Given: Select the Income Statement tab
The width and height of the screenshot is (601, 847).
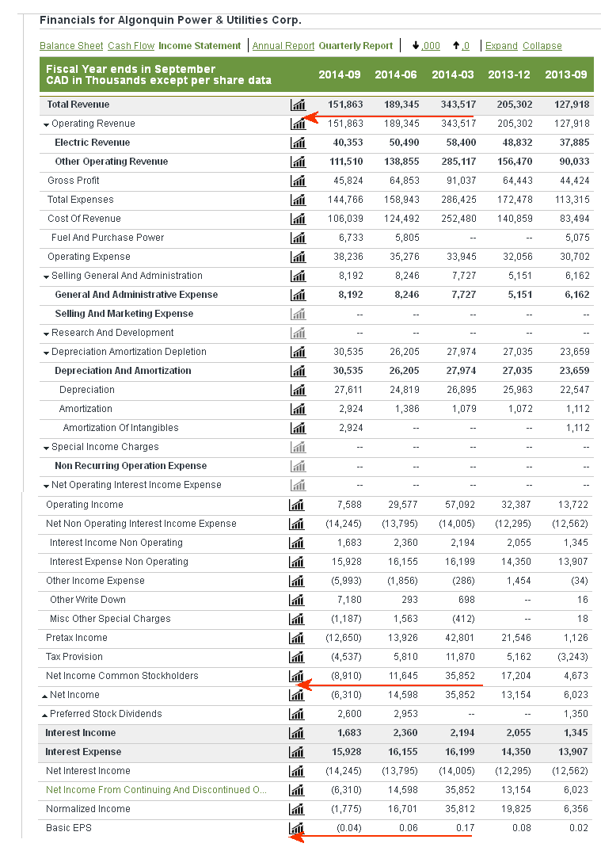Looking at the screenshot, I should point(200,46).
